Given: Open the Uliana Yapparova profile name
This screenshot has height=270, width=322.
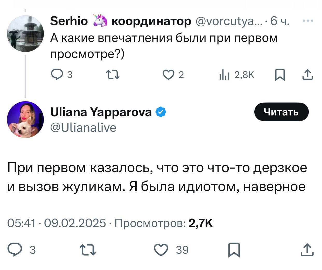Looking at the screenshot, I should tap(101, 112).
